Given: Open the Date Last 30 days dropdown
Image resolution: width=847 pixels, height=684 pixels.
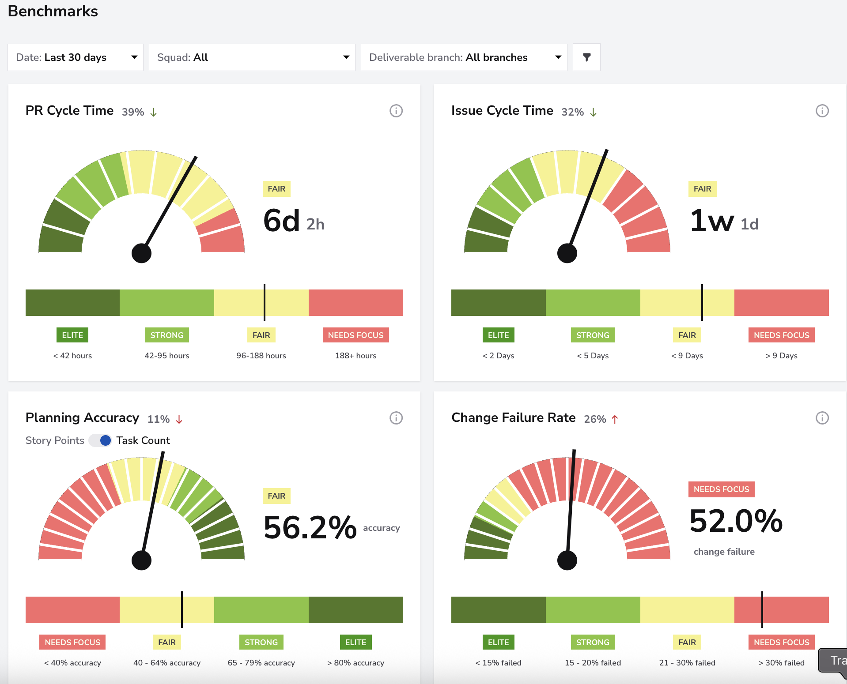Looking at the screenshot, I should point(76,57).
